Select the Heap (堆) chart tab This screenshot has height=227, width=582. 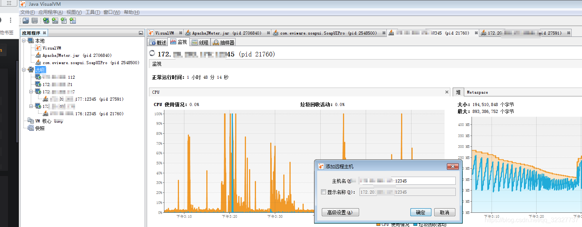coord(458,92)
